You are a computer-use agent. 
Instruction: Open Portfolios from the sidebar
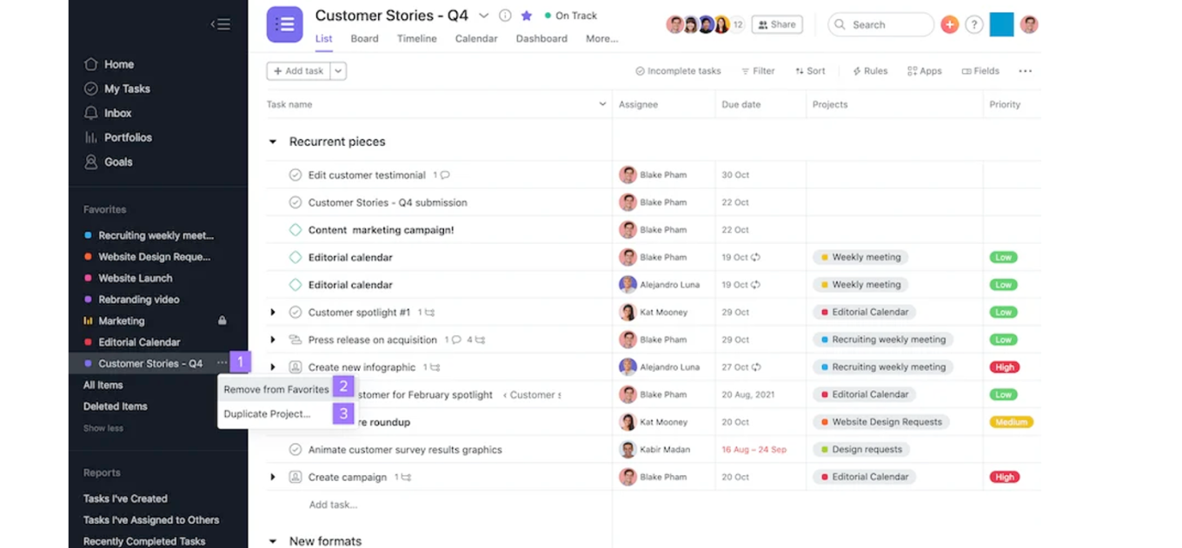coord(126,137)
